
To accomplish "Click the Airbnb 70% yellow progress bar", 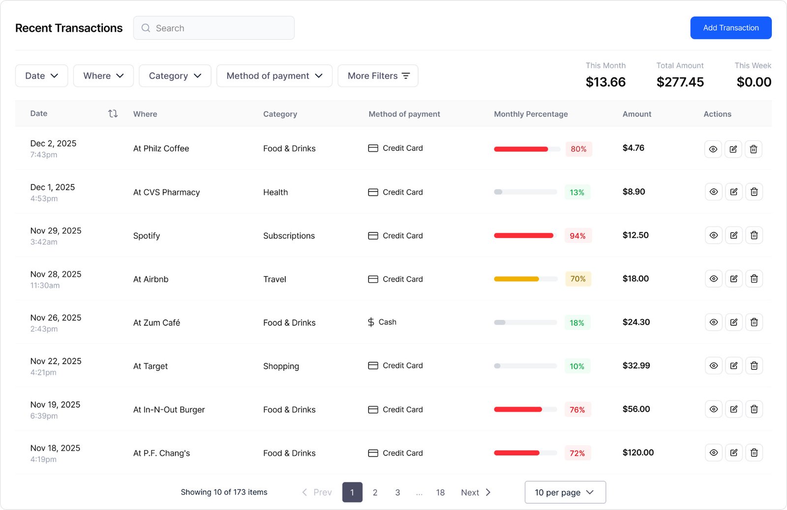I will point(526,279).
